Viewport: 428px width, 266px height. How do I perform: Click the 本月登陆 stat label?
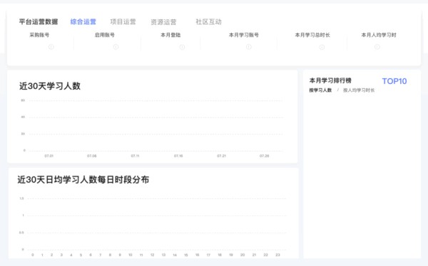pos(170,35)
